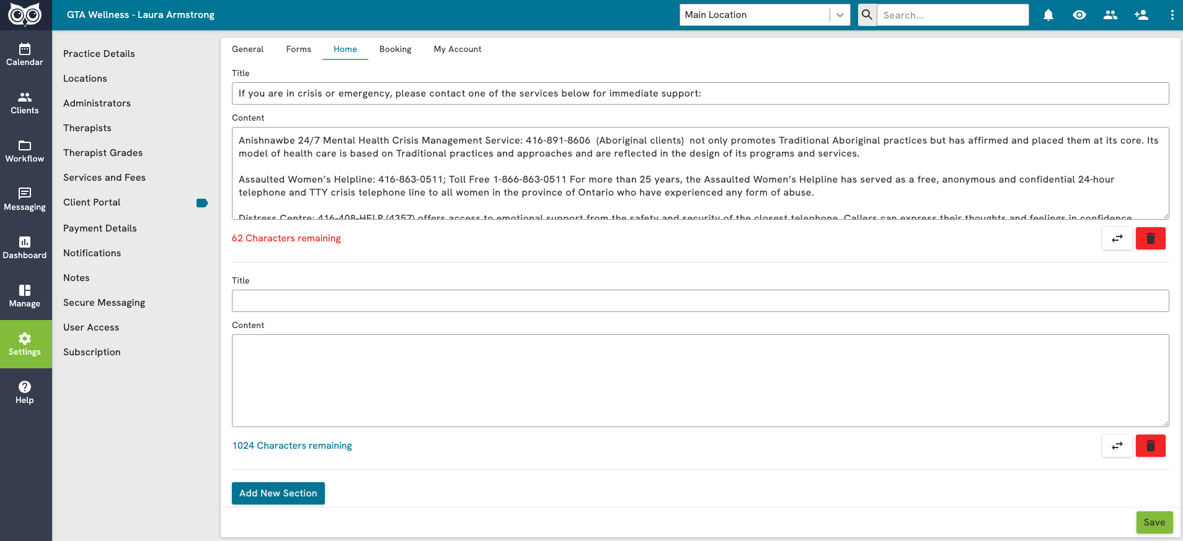Click 'GTA Wellness - Laura Armstrong' header title
The image size is (1183, 541).
point(141,15)
